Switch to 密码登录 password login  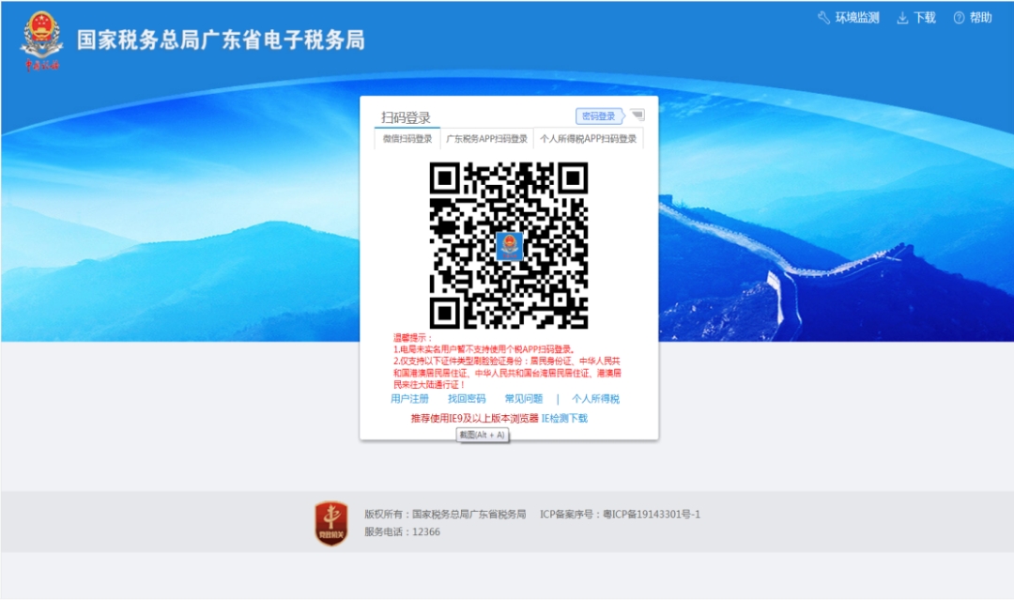tap(599, 116)
